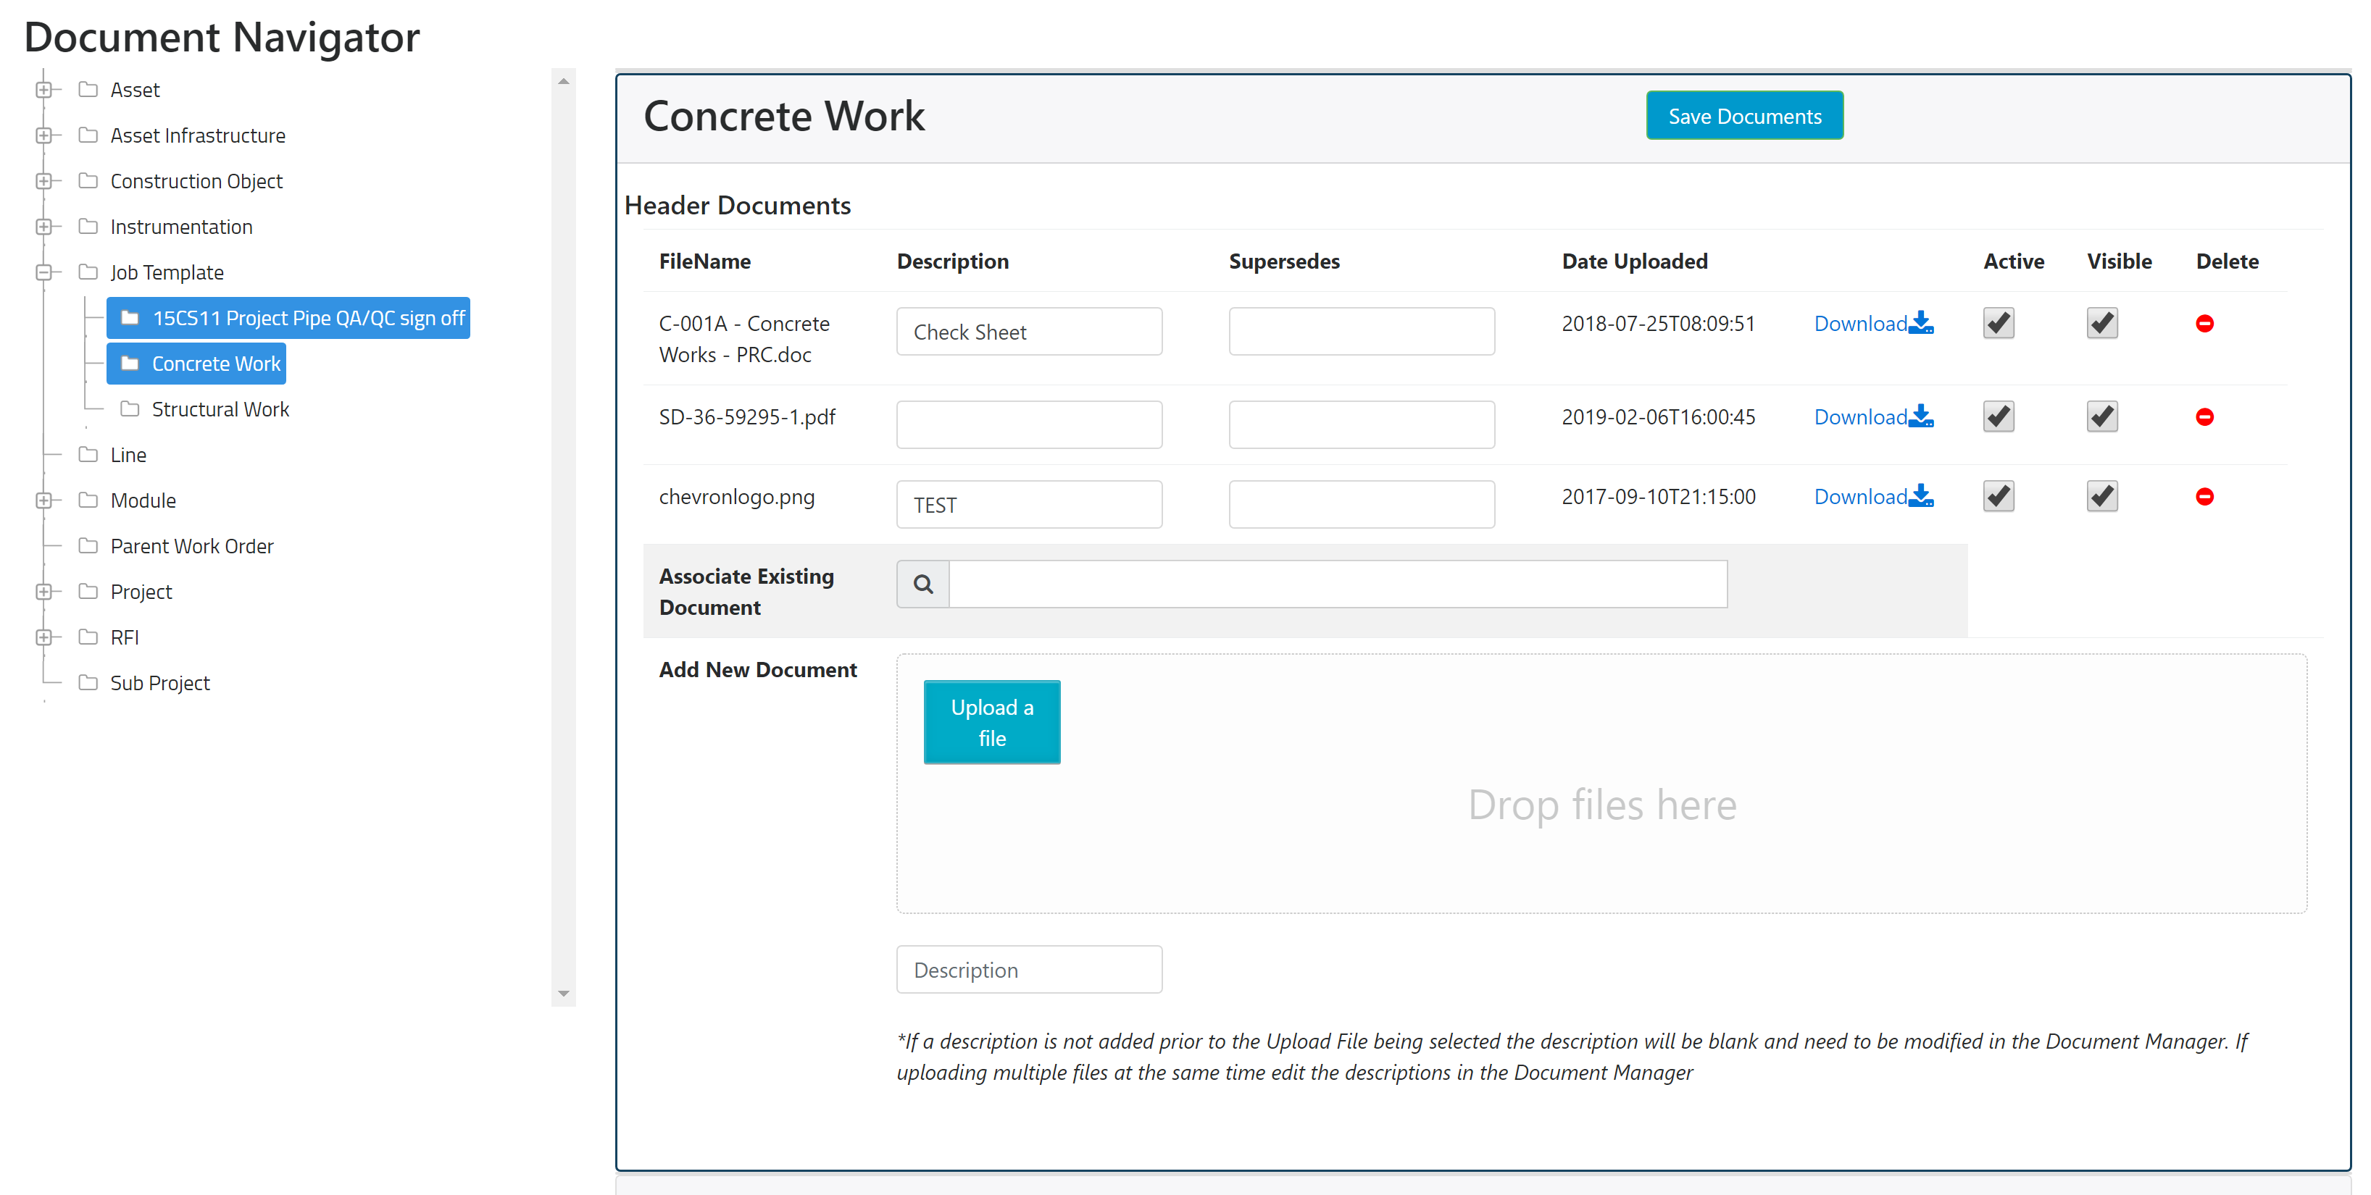This screenshot has width=2371, height=1195.
Task: Click the Supersedes field for chevronlogo.png
Action: 1362,504
